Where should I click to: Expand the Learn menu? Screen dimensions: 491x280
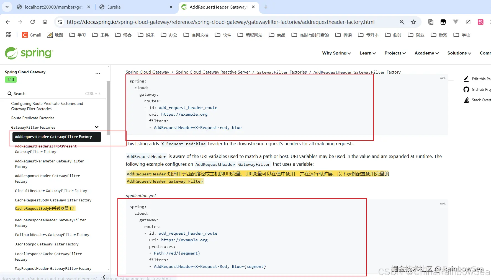368,53
